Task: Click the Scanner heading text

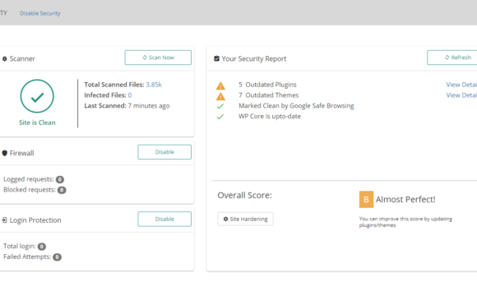Action: (22, 58)
